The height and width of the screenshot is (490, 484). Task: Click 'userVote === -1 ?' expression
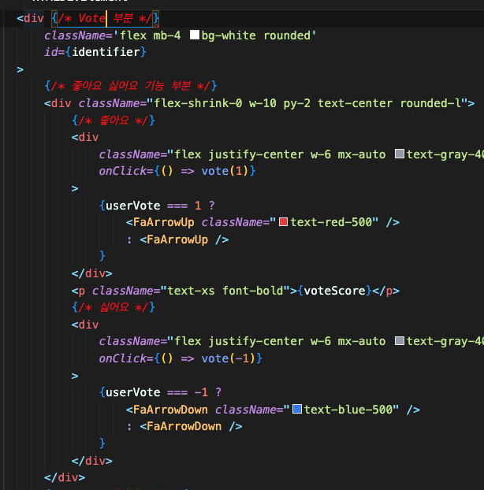(x=160, y=392)
